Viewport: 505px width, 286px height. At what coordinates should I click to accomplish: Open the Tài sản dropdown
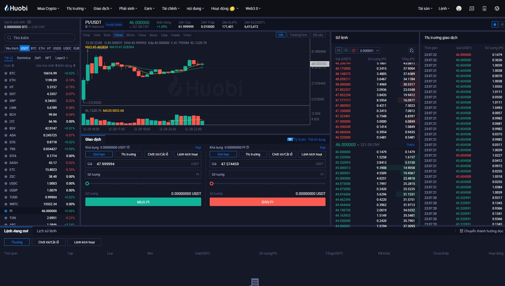[x=425, y=8]
